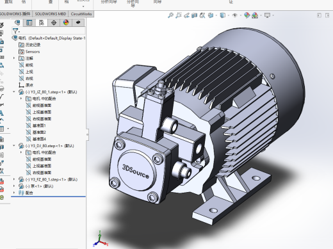Switch to the CircuitWorks tab
Image resolution: width=333 pixels, height=249 pixels.
pos(81,14)
